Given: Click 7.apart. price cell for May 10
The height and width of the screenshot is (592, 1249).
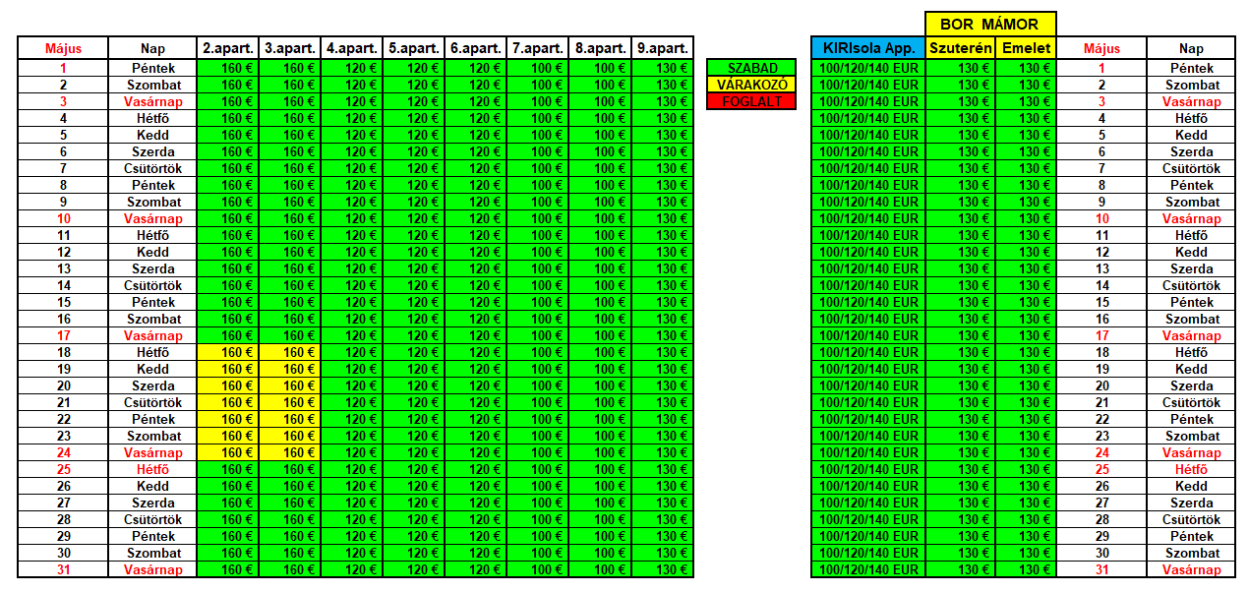Looking at the screenshot, I should pyautogui.click(x=538, y=218).
